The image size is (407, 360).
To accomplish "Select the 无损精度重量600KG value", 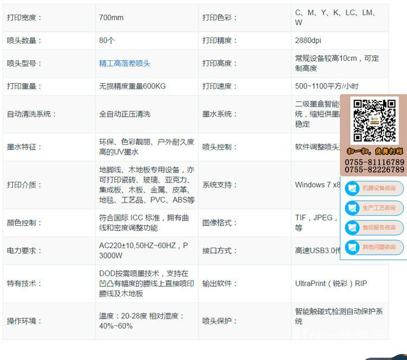I will click(132, 86).
